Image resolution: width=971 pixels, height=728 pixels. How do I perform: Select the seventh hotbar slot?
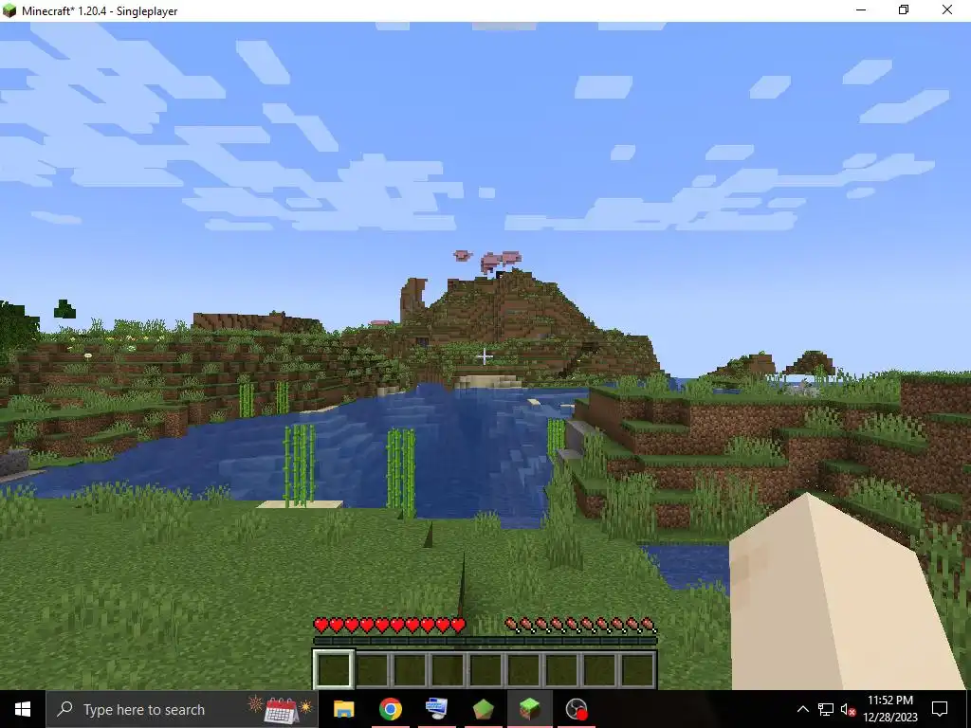[x=561, y=669]
